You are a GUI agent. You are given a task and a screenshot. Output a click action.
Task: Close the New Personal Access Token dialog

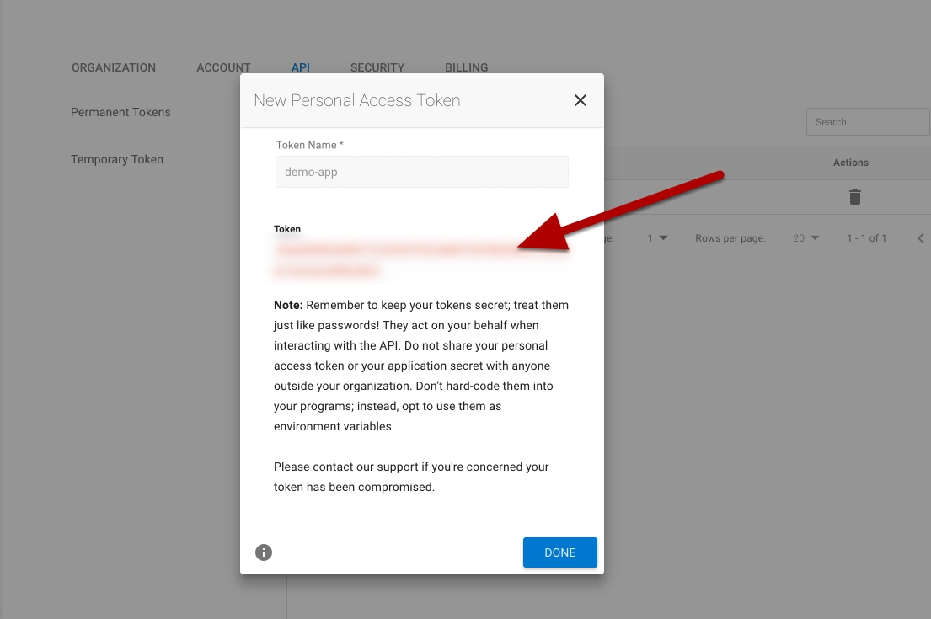[x=580, y=100]
